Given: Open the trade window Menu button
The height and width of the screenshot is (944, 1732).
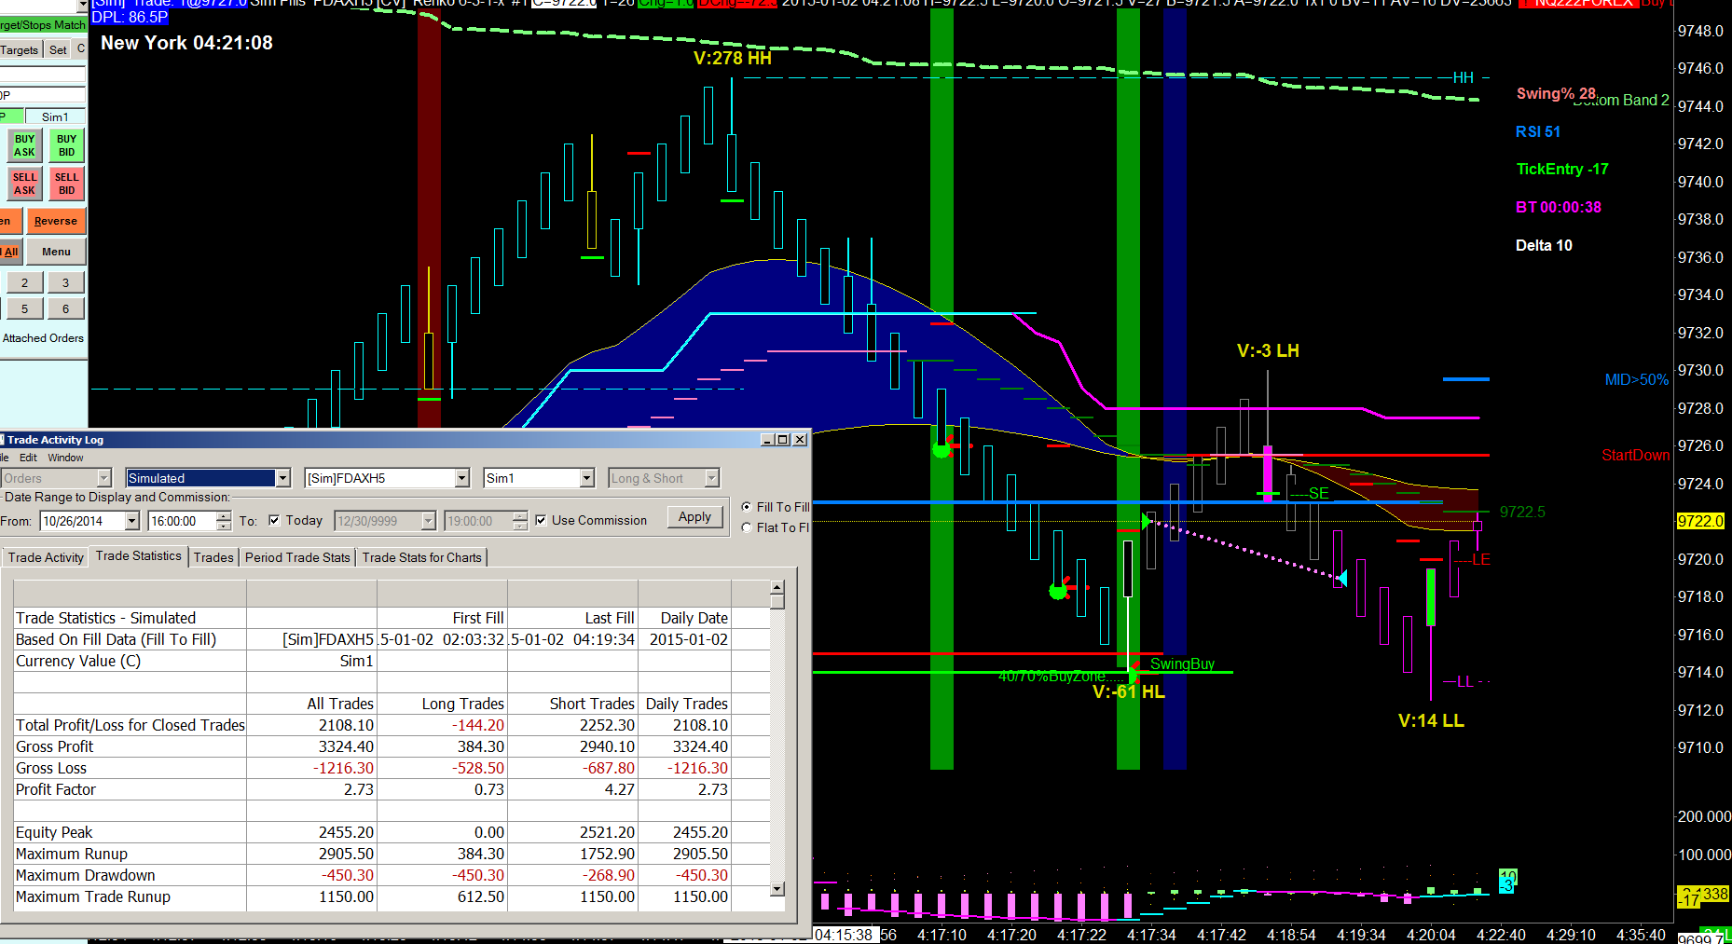Looking at the screenshot, I should [x=56, y=252].
